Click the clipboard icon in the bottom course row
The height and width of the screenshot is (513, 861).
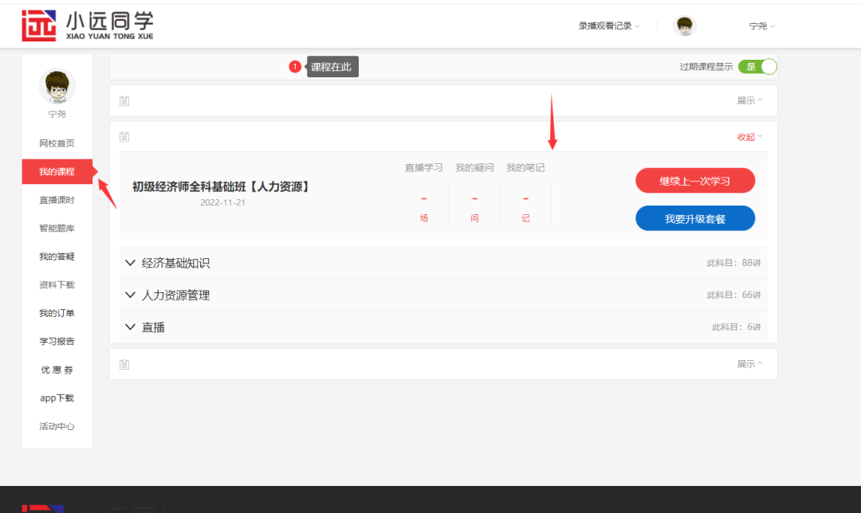tap(124, 364)
